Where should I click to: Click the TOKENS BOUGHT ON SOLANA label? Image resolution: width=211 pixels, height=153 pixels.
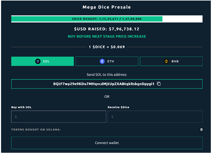coord(36,130)
